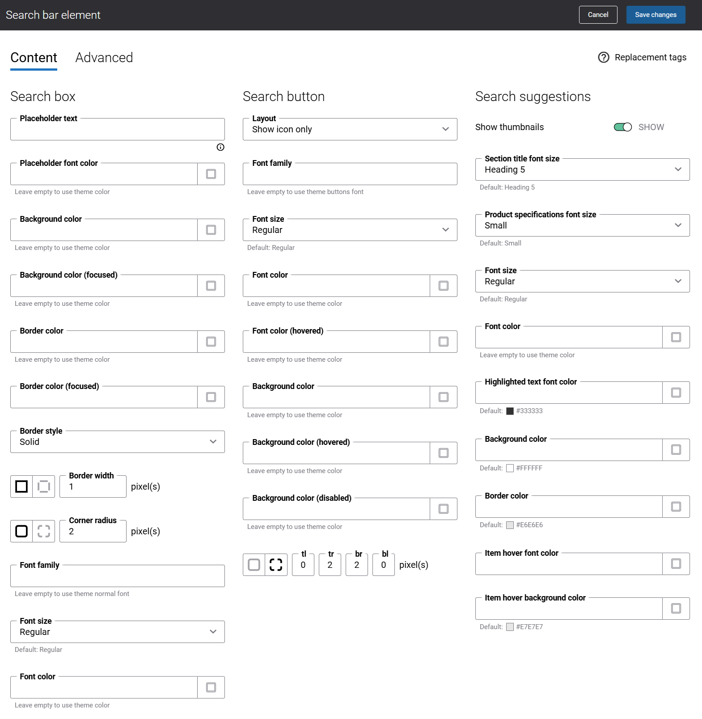This screenshot has height=719, width=702.
Task: Expand the Border style dropdown
Action: coord(117,442)
